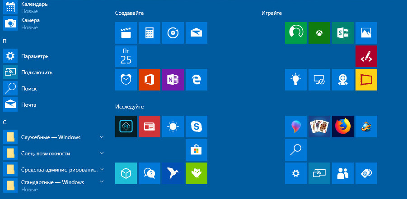
Task: Open Календарь in the app list
Action: [x=54, y=7]
